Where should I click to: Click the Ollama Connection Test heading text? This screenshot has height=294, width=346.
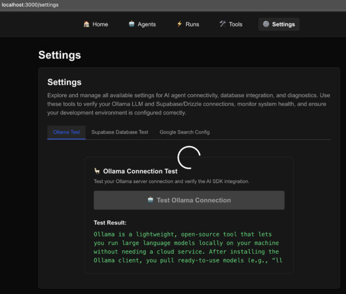(140, 171)
